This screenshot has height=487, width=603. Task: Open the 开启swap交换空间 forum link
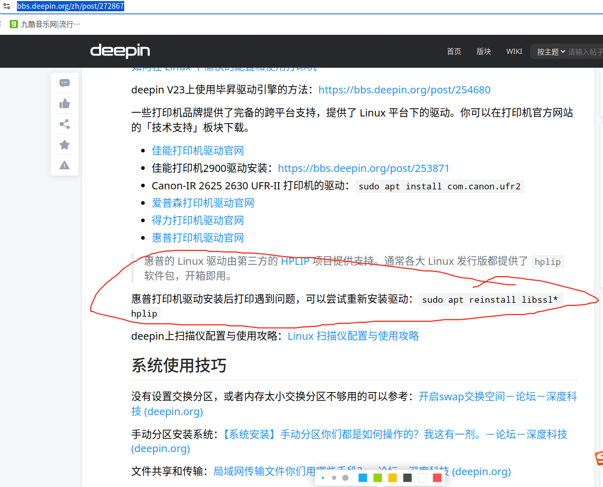click(x=354, y=403)
